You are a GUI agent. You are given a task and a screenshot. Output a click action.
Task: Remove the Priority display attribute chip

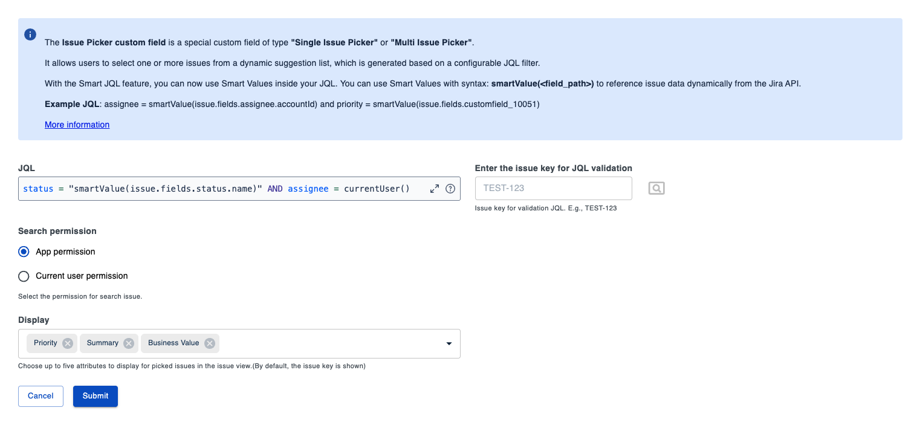pos(68,343)
